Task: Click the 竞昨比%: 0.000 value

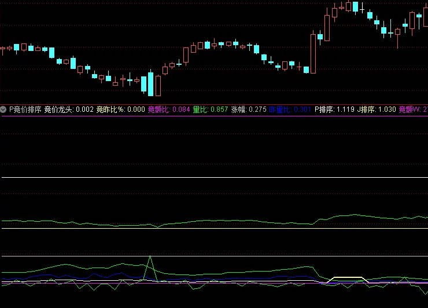Action: coord(121,109)
